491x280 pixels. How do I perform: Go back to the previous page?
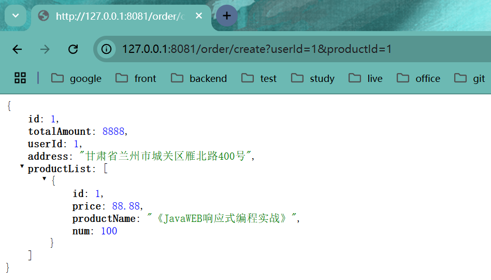tap(17, 49)
